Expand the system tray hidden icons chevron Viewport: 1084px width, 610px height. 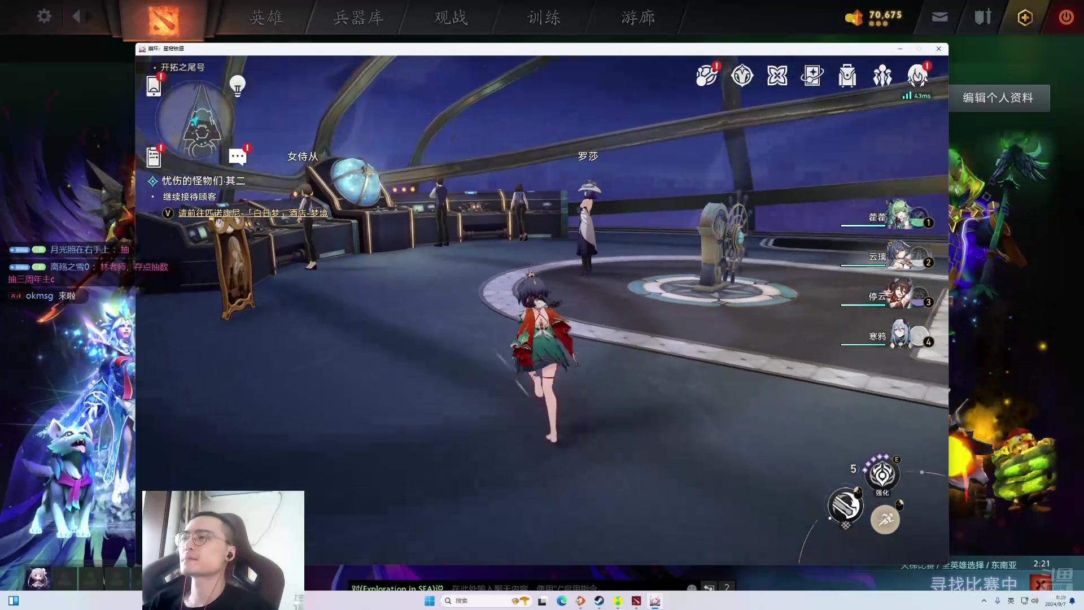pos(984,600)
